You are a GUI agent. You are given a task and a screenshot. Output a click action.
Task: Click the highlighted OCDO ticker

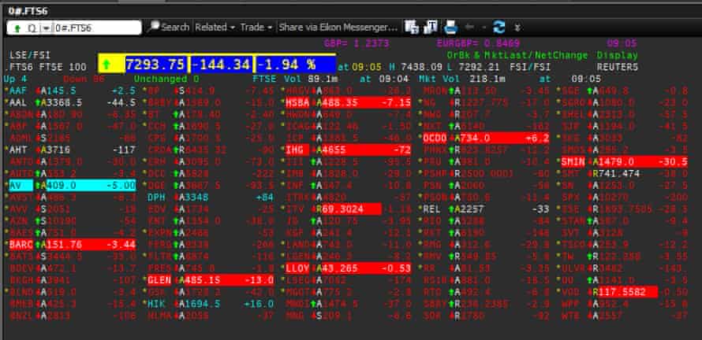pyautogui.click(x=435, y=138)
